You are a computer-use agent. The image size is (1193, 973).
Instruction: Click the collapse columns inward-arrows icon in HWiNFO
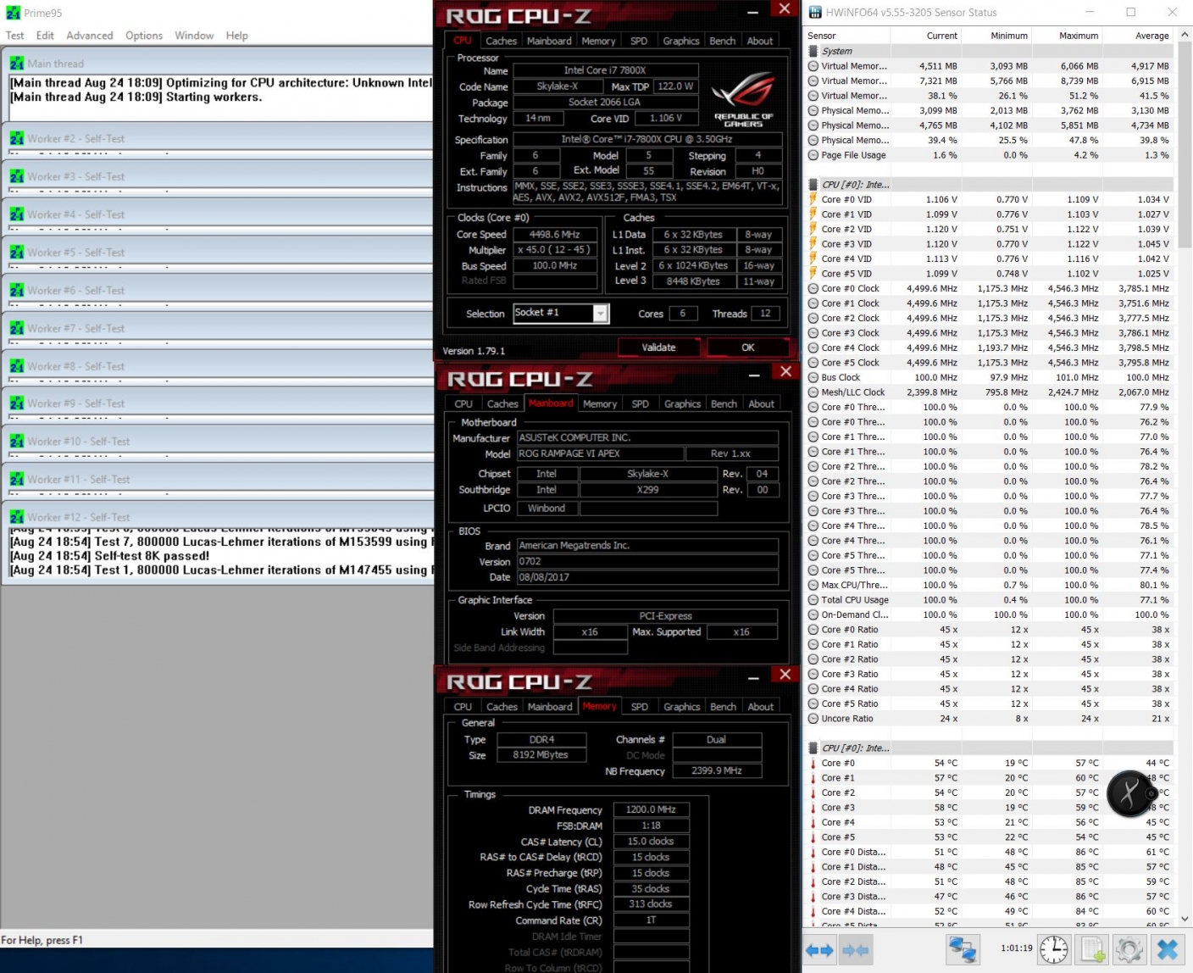[x=856, y=950]
